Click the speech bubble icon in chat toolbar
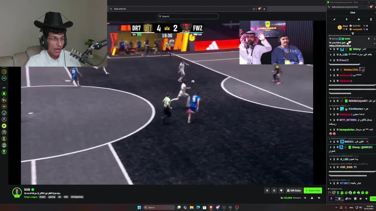The width and height of the screenshot is (376, 211). point(359,19)
